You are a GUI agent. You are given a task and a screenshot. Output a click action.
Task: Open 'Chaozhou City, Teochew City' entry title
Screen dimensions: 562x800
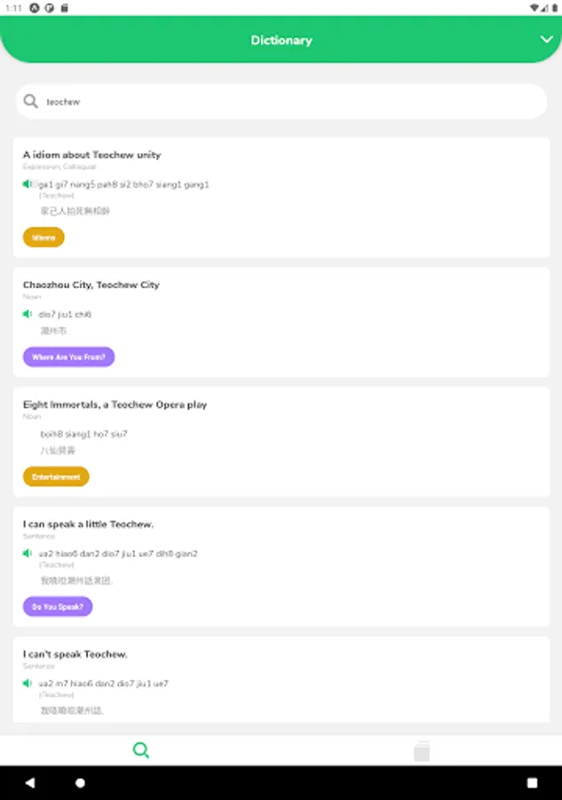click(x=91, y=284)
